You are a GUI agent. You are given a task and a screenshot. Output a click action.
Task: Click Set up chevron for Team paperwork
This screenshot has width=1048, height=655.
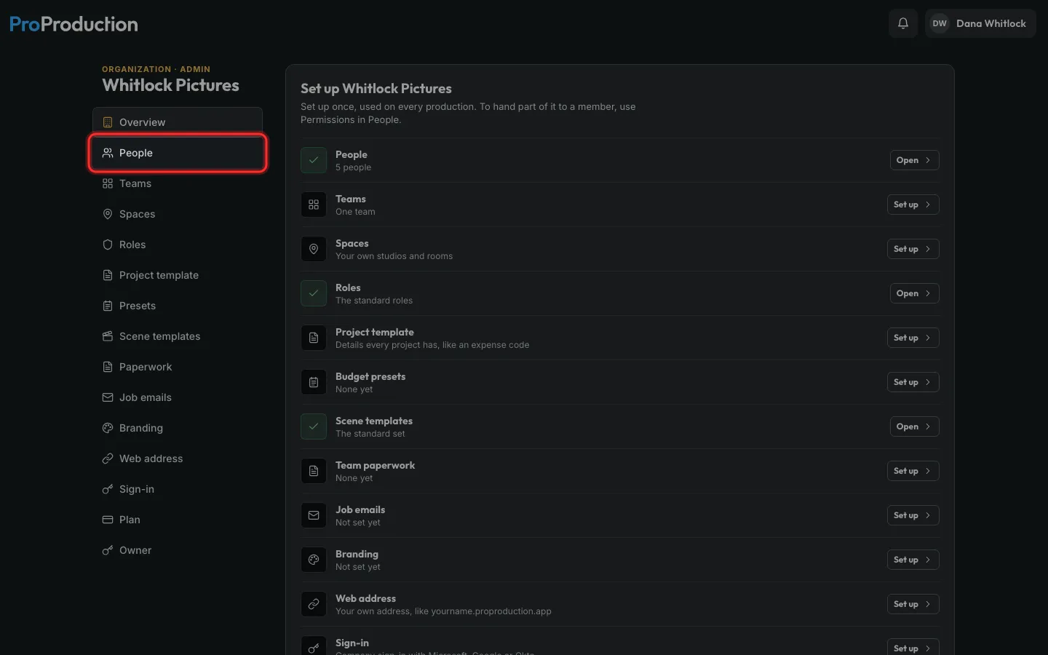pyautogui.click(x=928, y=471)
